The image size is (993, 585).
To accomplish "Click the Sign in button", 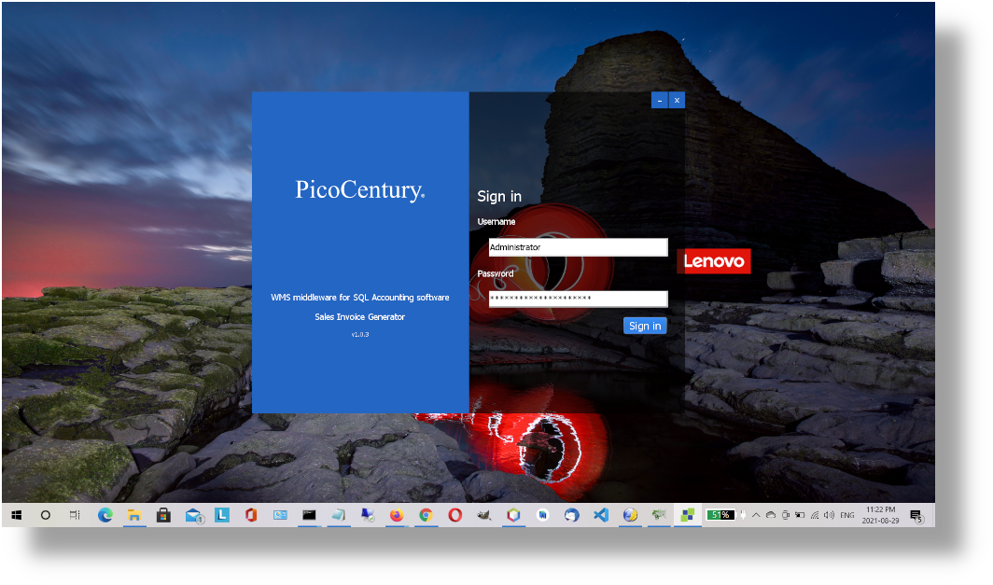I will tap(645, 326).
